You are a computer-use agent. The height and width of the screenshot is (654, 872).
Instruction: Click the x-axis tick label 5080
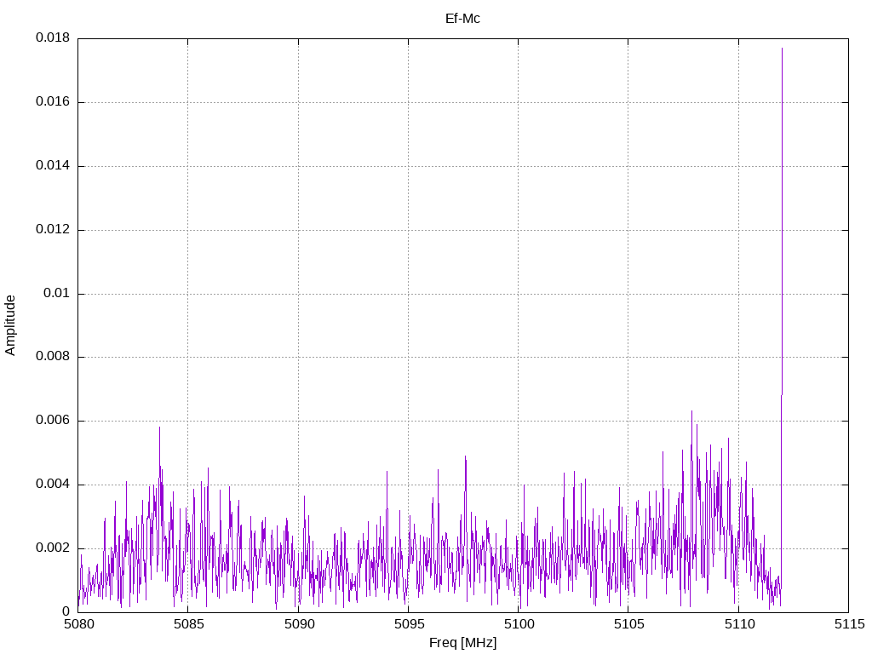click(79, 624)
